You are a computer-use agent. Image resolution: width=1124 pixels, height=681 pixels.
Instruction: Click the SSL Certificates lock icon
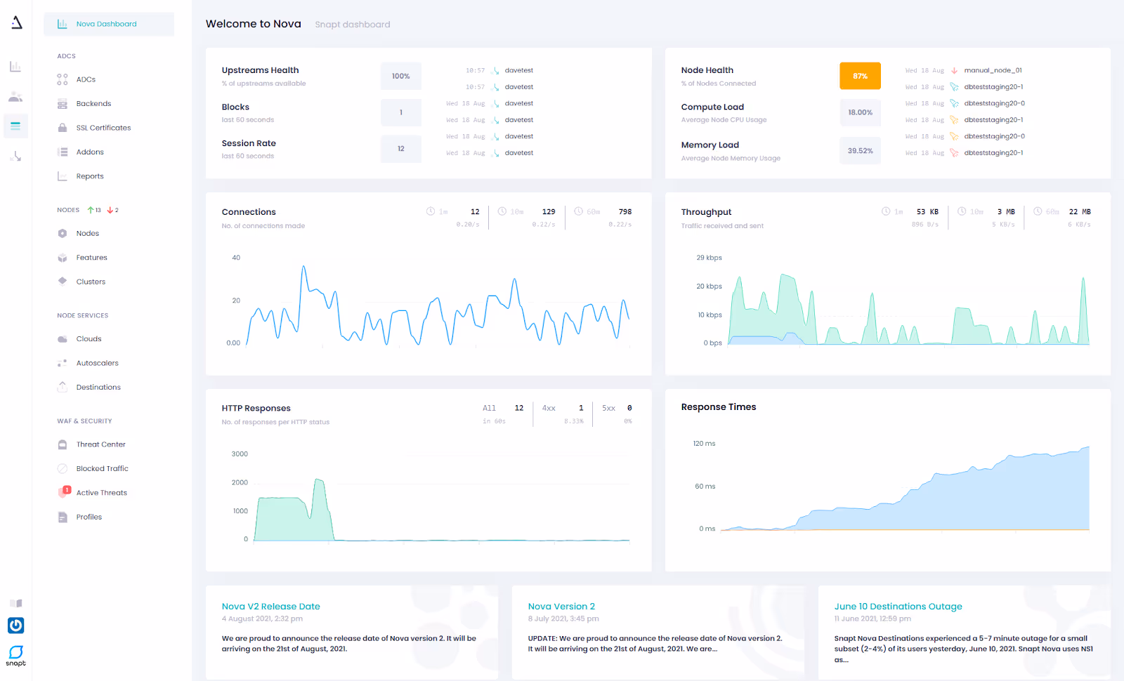63,128
